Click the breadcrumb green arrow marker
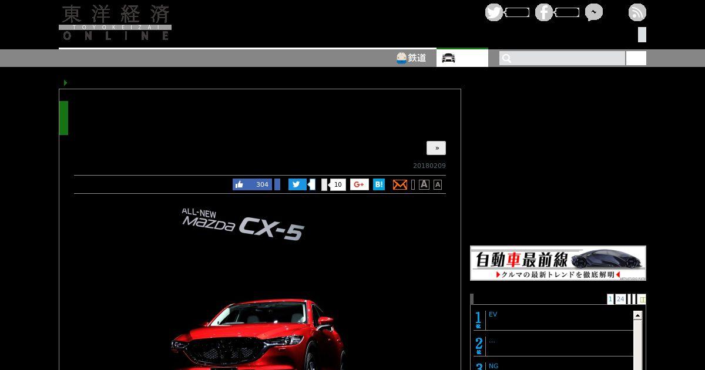The image size is (705, 370). pos(65,83)
